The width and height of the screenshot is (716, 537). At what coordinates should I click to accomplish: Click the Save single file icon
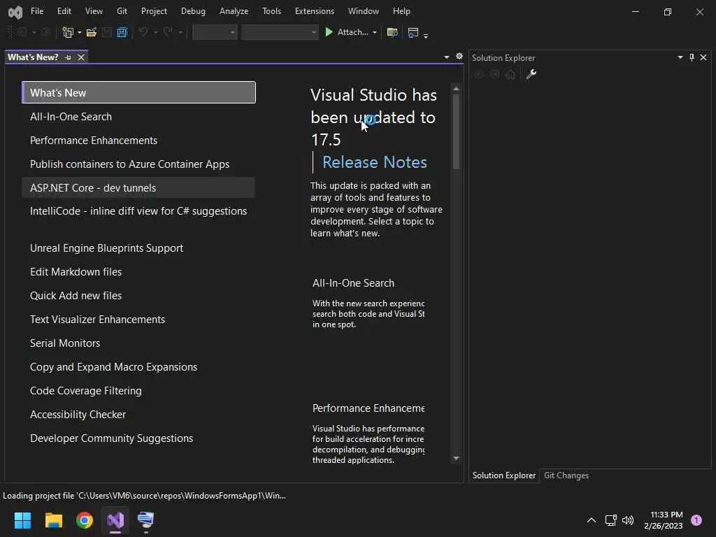[107, 32]
